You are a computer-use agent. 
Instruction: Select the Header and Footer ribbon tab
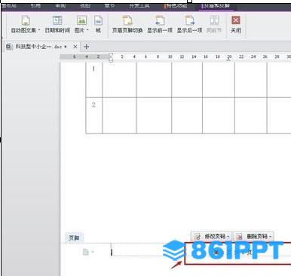point(216,6)
